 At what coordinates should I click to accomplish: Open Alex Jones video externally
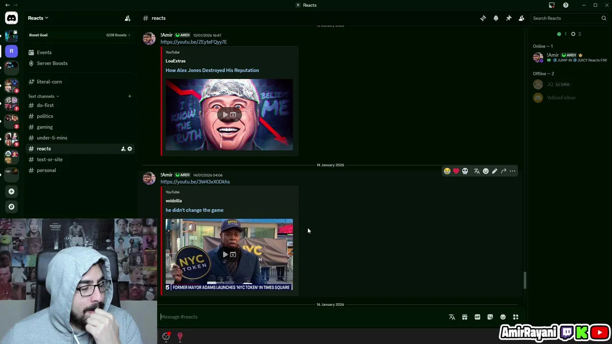coord(233,115)
